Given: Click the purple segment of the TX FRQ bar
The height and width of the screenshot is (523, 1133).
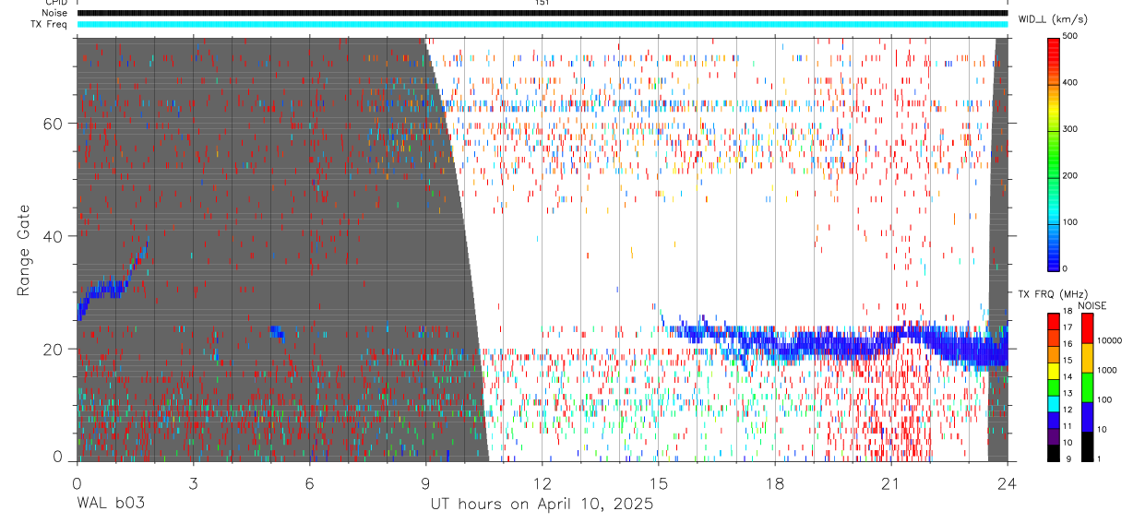Looking at the screenshot, I should (x=1054, y=436).
